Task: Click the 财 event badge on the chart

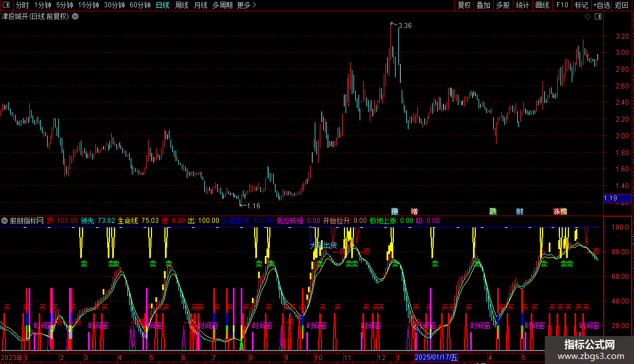Action: [x=520, y=212]
